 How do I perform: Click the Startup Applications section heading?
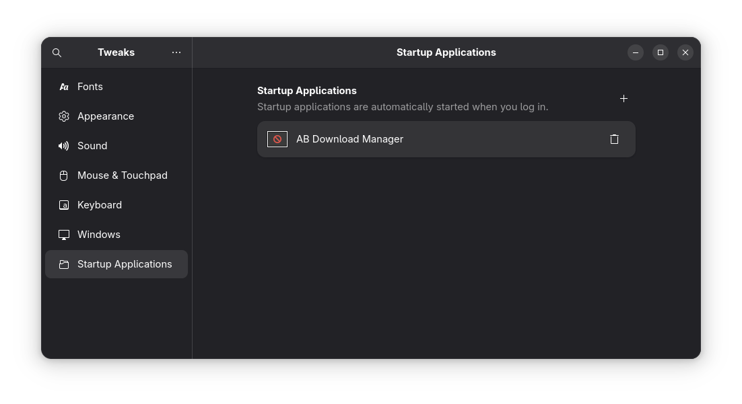306,91
